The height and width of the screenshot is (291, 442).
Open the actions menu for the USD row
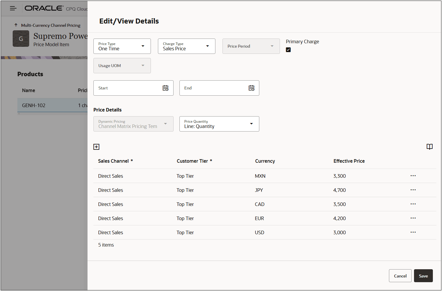click(x=413, y=232)
